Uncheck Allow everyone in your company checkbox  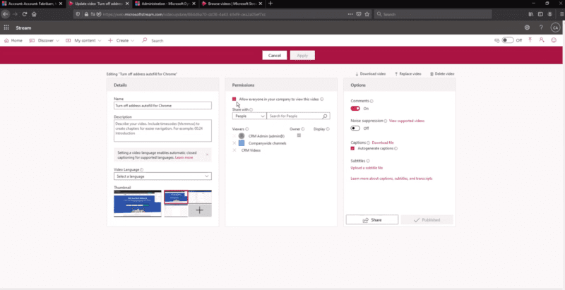click(x=234, y=99)
